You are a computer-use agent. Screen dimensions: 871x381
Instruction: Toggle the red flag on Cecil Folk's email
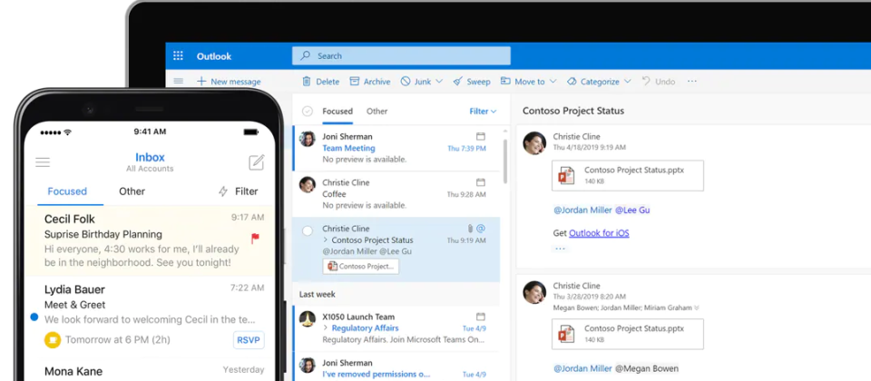tap(256, 239)
